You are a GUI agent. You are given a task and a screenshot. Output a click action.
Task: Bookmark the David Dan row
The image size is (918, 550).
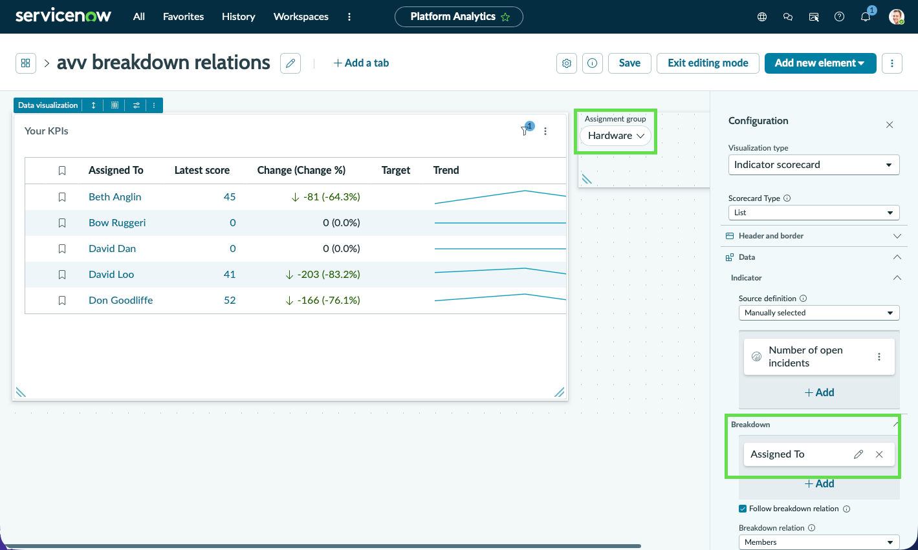click(x=62, y=249)
